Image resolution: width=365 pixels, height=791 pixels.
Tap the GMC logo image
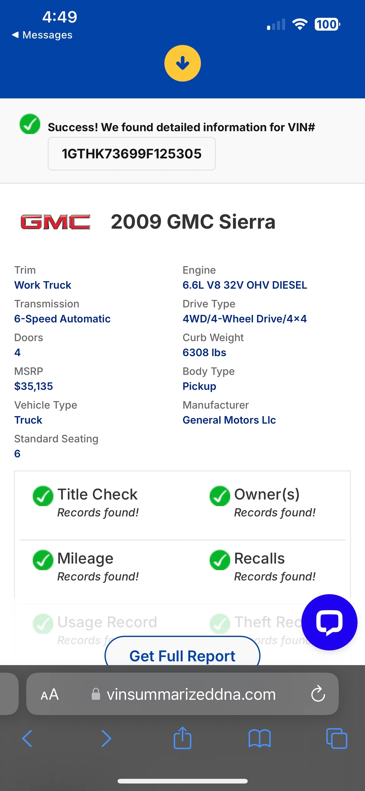[x=56, y=222]
